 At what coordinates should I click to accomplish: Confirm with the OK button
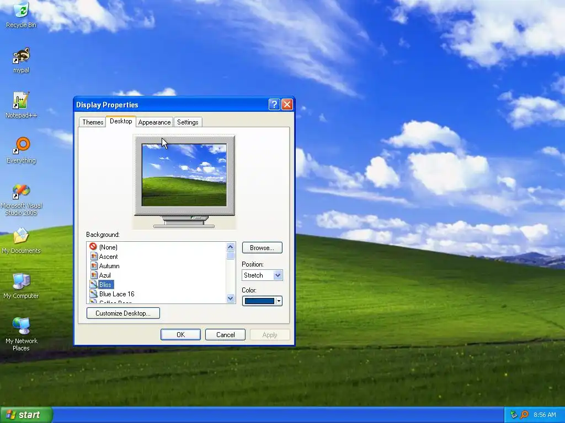180,334
